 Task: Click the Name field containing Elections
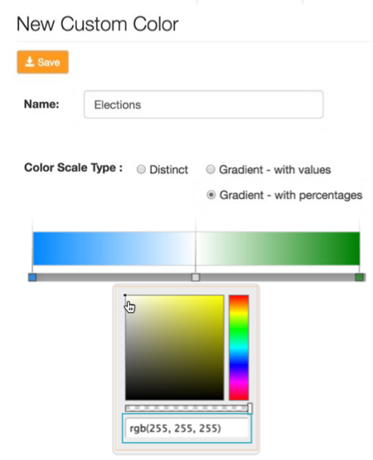[x=203, y=104]
